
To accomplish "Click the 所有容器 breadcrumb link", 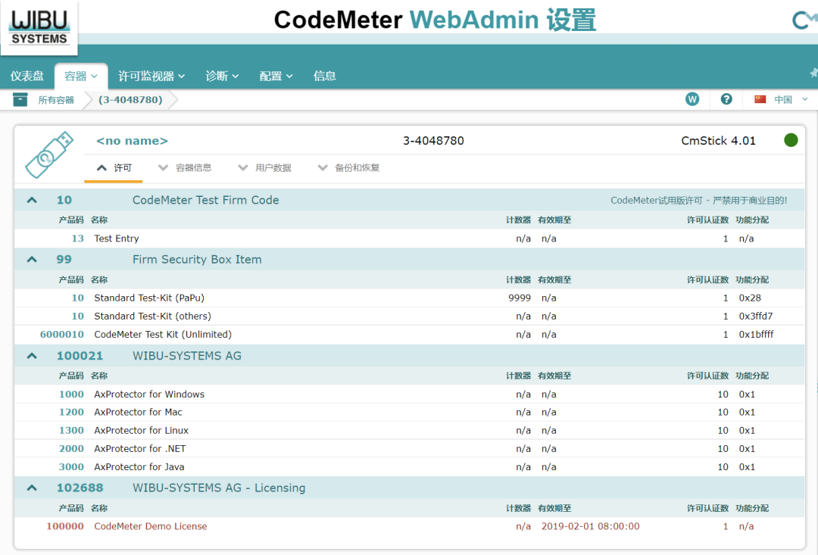I will pos(55,98).
